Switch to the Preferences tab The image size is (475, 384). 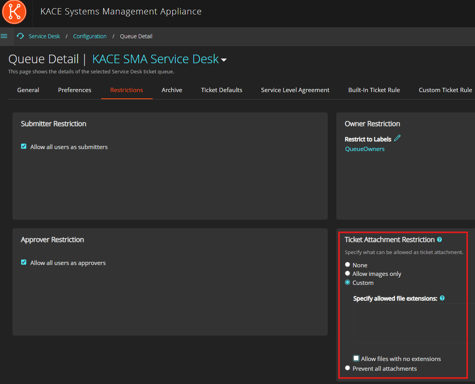point(75,90)
